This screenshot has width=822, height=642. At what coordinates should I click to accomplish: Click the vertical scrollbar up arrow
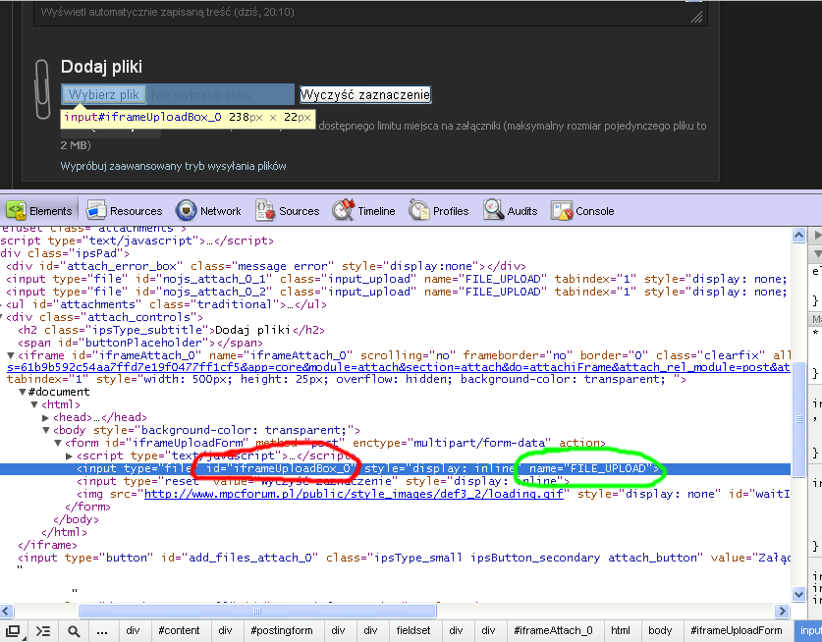click(x=798, y=236)
